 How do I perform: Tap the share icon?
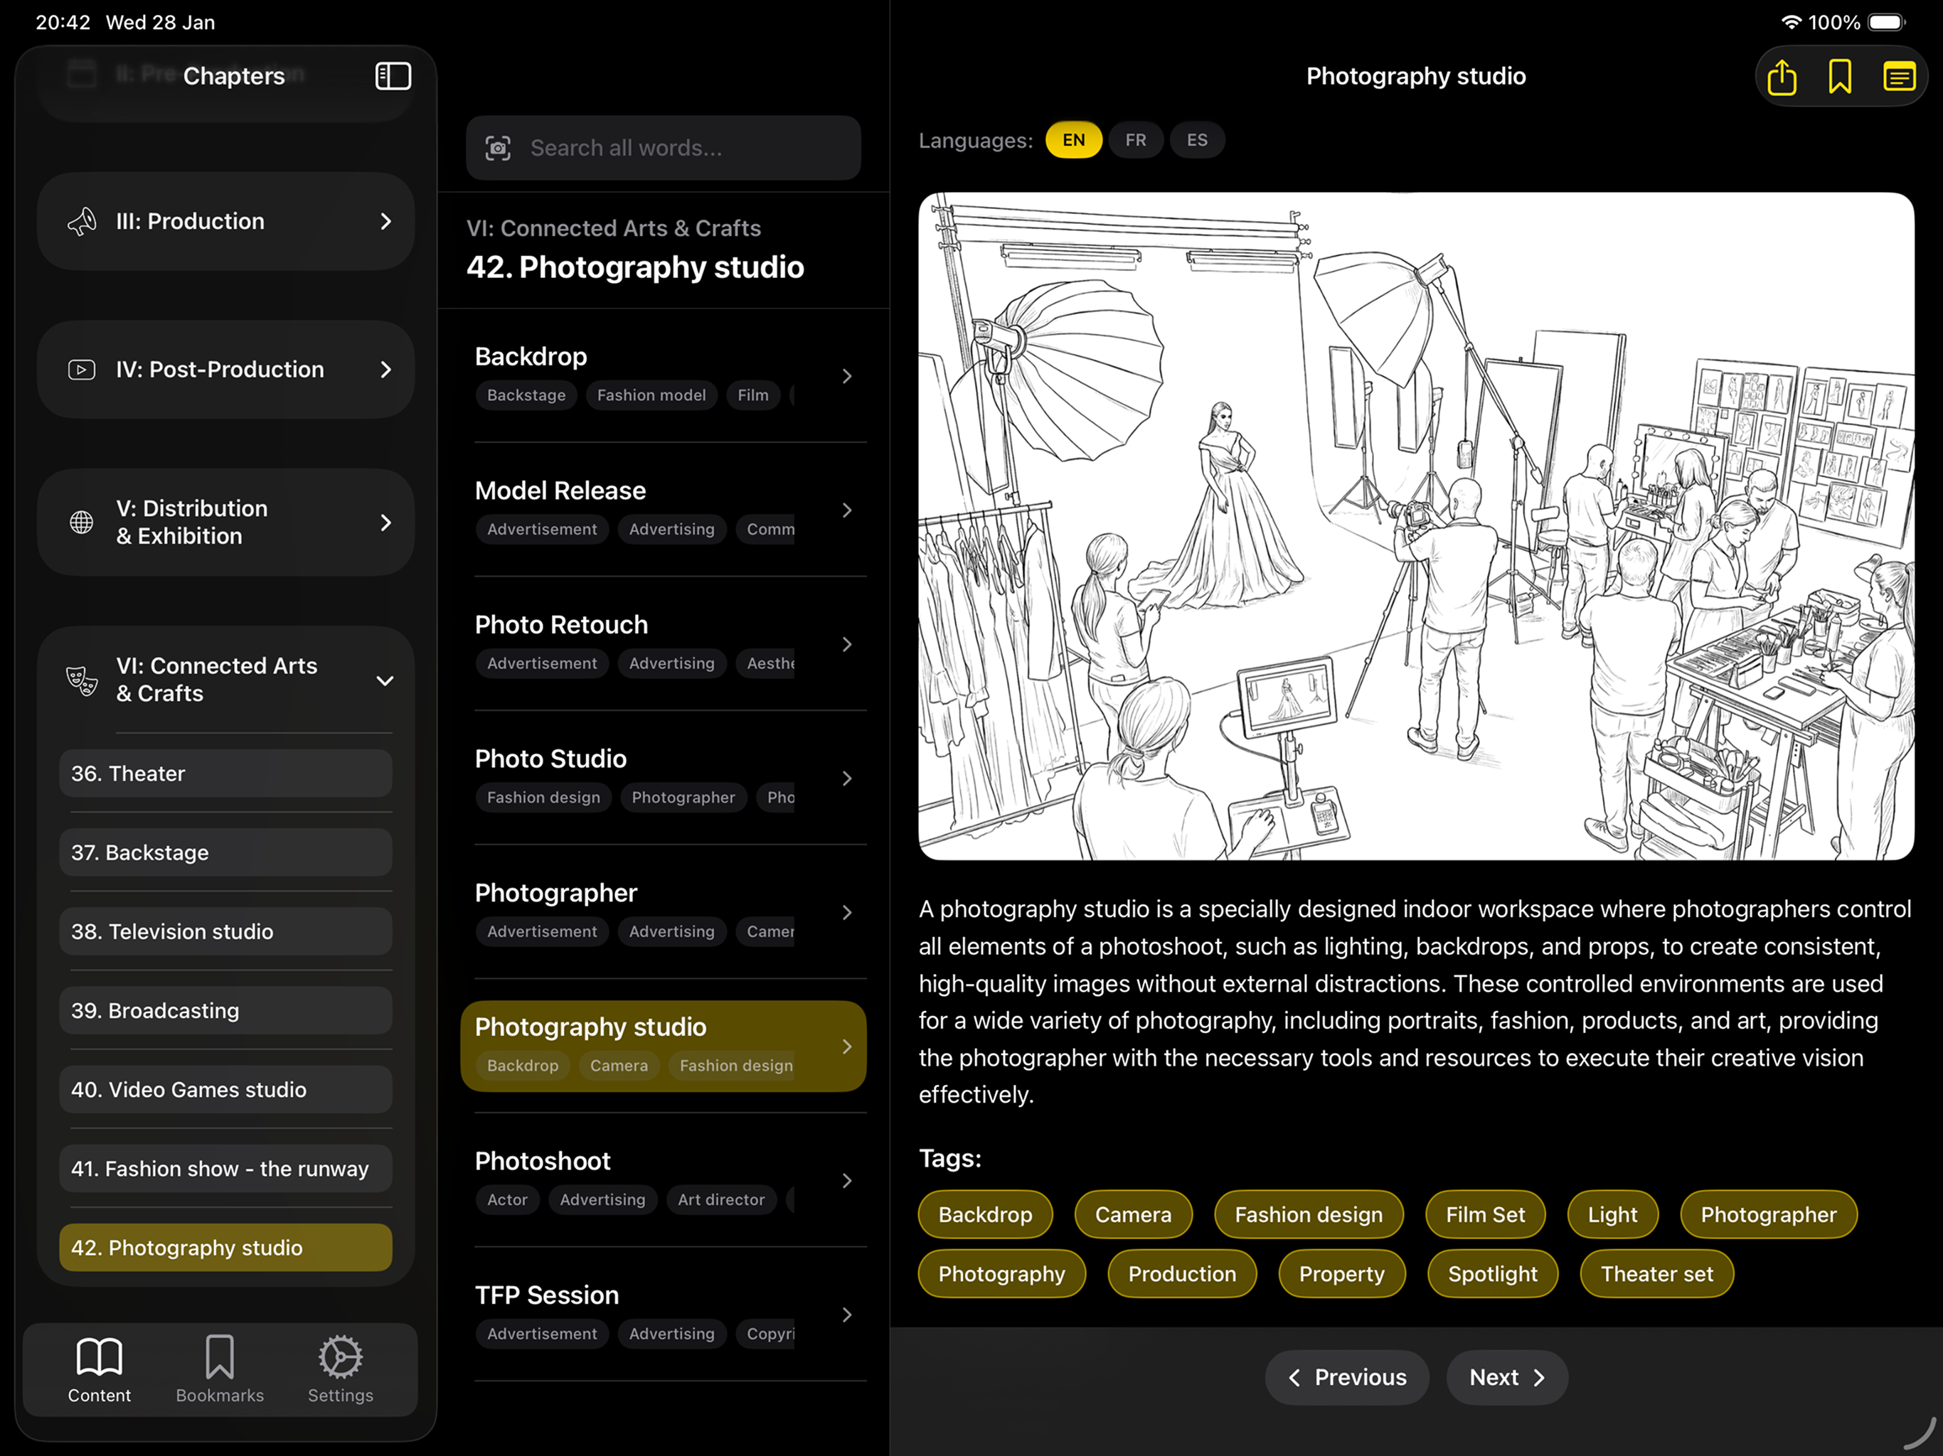(1782, 76)
